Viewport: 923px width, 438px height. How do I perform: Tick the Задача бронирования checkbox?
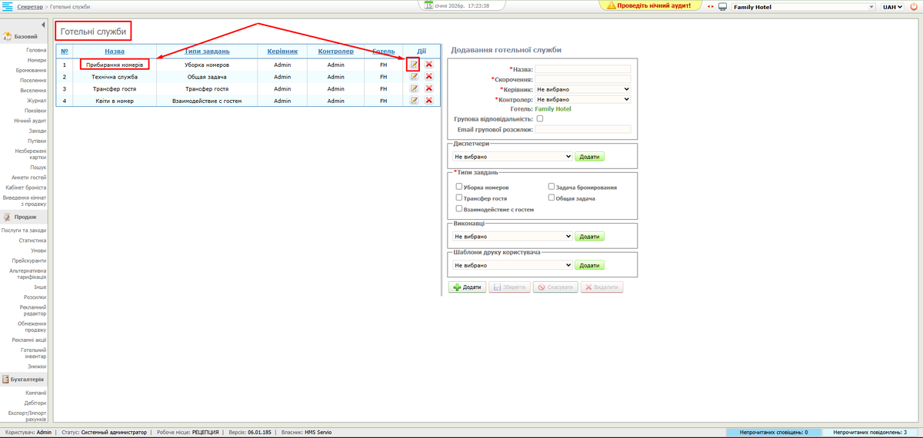[551, 187]
